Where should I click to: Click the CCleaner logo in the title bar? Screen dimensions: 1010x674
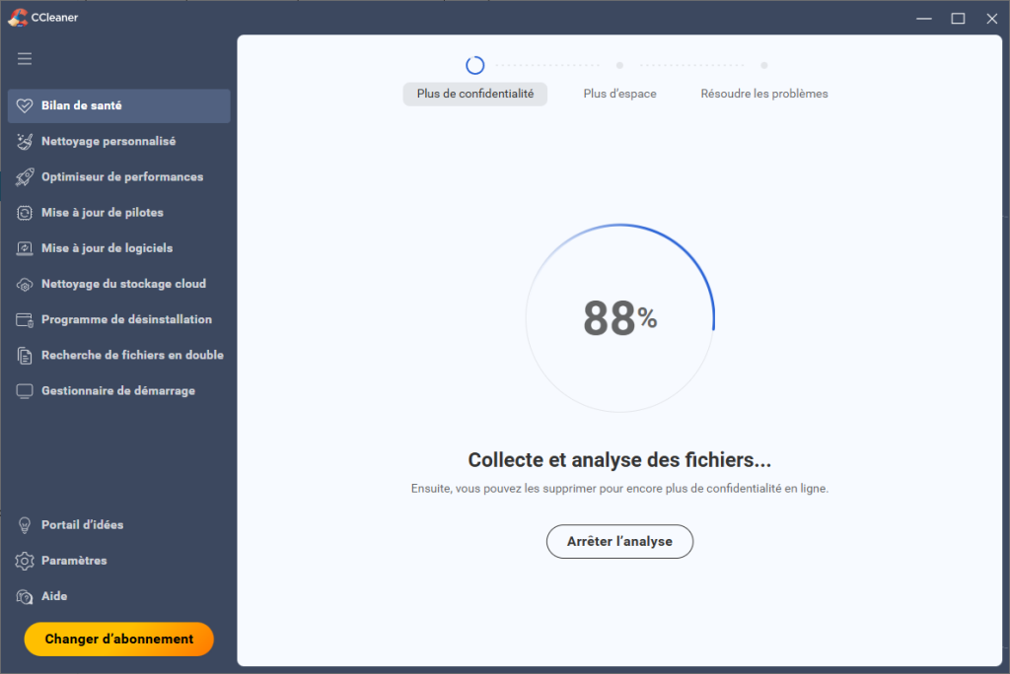[x=16, y=17]
